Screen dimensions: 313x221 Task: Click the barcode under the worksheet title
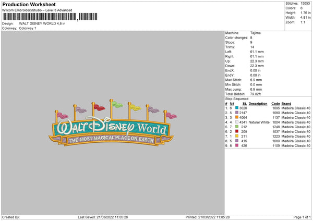click(50, 17)
